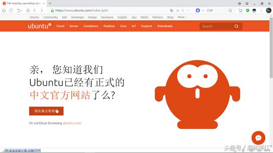The image size is (273, 153).
Task: Open the Ubuntu link in the top navigation
Action: (34, 17)
